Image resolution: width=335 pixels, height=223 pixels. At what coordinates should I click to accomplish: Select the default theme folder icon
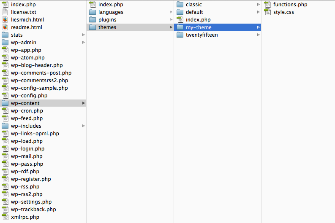click(x=180, y=12)
